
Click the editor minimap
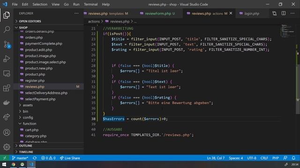[288, 30]
